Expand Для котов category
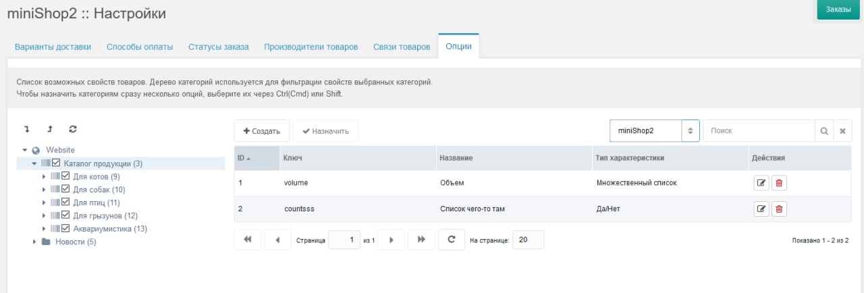This screenshot has height=293, width=864. click(x=44, y=176)
